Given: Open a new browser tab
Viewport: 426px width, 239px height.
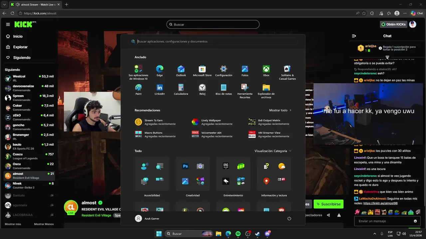Looking at the screenshot, I should pyautogui.click(x=67, y=4).
